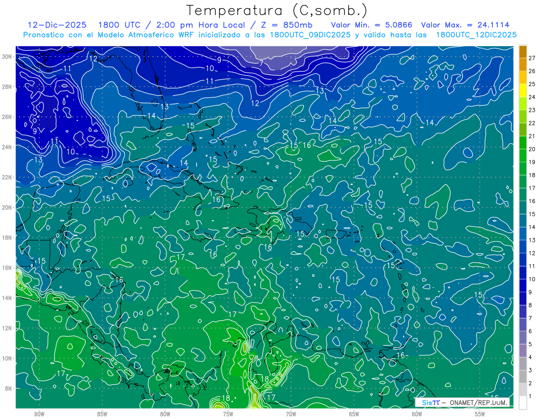Screen dimensions: 544x420
Task: Click the 12N latitude axis label
Action: (8, 328)
